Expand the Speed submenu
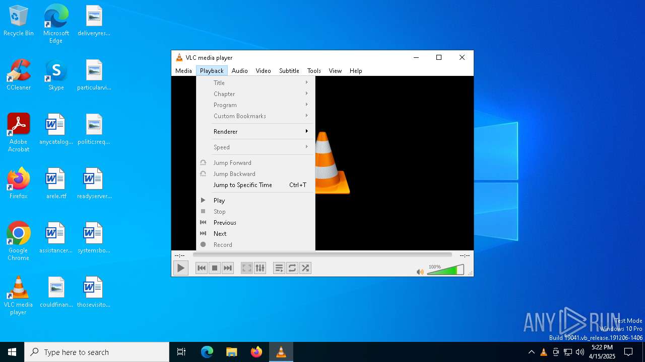645x362 pixels. pyautogui.click(x=255, y=147)
